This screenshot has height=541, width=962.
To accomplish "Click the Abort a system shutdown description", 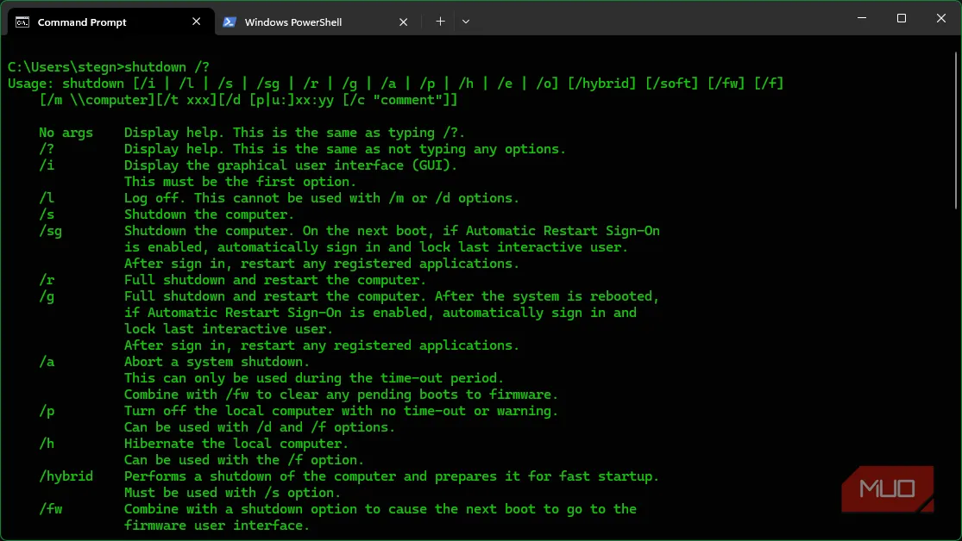I will pyautogui.click(x=217, y=361).
